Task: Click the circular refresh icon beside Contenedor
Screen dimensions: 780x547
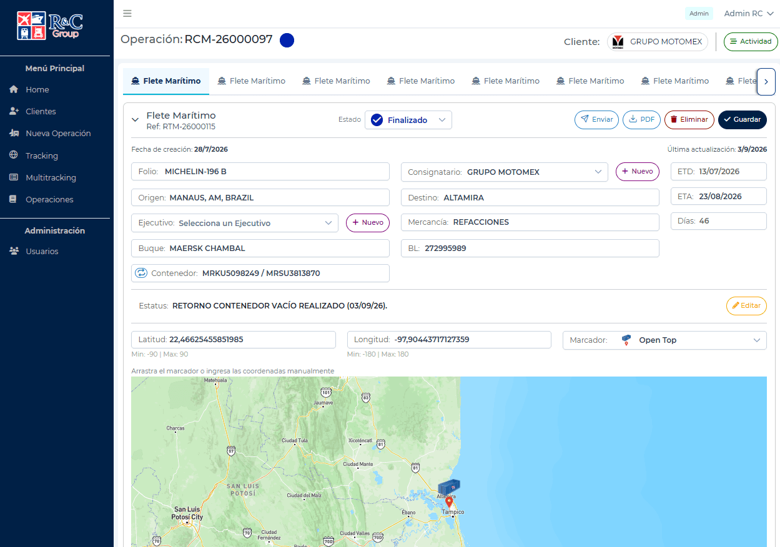Action: click(141, 273)
